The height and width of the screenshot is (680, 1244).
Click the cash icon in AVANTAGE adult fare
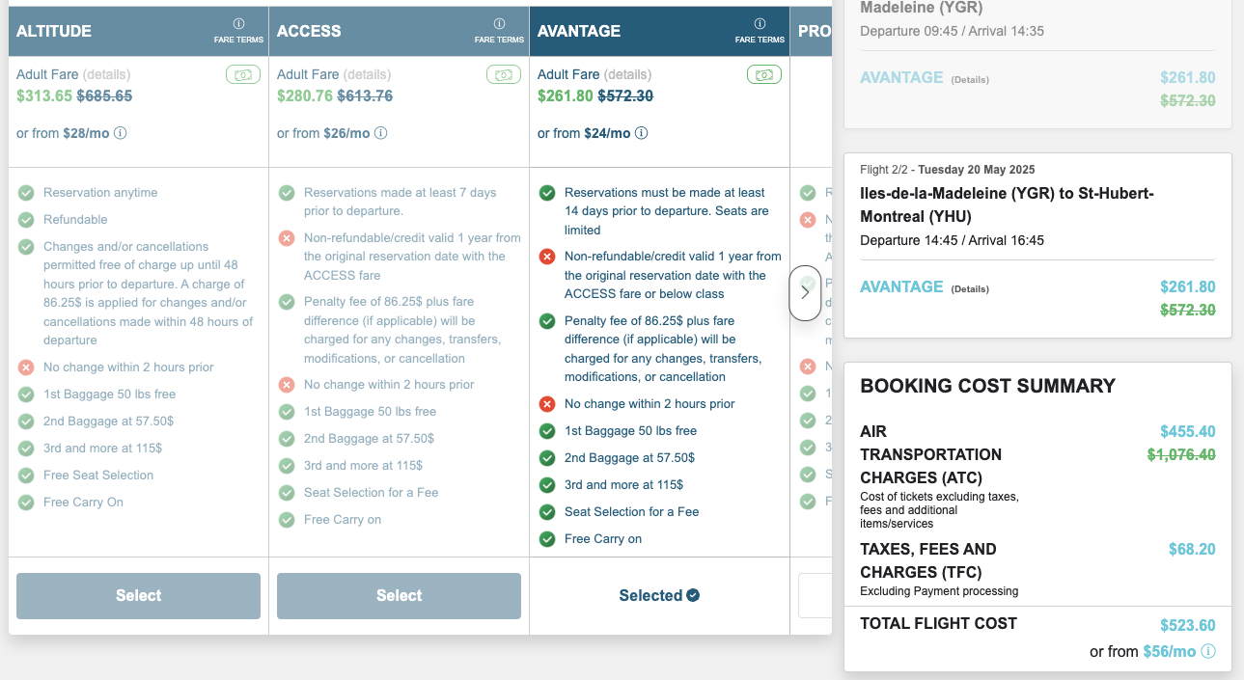click(x=763, y=74)
